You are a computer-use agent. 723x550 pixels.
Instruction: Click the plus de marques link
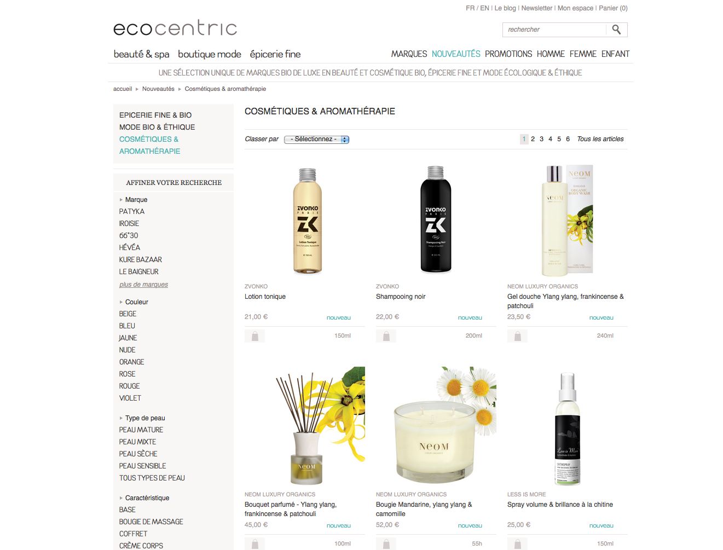point(143,285)
